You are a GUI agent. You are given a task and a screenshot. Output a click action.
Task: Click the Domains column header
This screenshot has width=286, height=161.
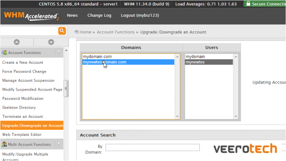click(131, 48)
